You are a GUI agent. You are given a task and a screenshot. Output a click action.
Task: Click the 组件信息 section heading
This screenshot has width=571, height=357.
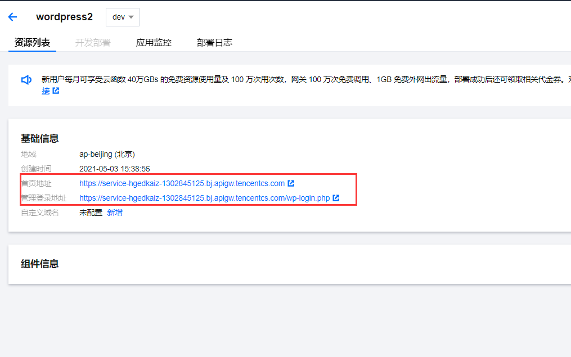click(x=40, y=264)
